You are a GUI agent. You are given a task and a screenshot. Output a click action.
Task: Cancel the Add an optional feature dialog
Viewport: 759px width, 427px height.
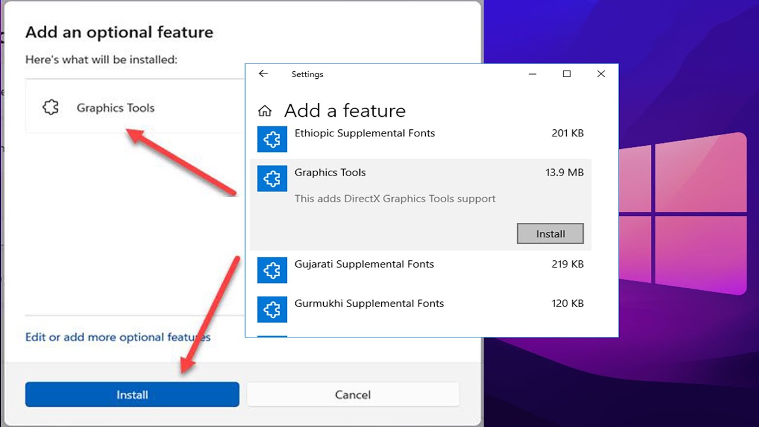click(x=353, y=394)
